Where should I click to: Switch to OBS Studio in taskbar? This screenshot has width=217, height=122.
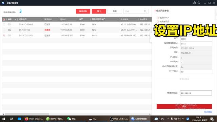click(119, 119)
